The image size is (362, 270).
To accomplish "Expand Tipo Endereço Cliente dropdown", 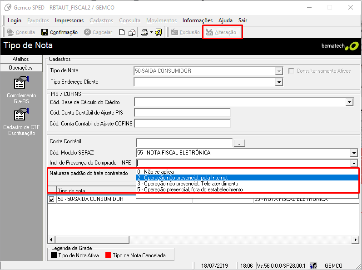I will (279, 82).
